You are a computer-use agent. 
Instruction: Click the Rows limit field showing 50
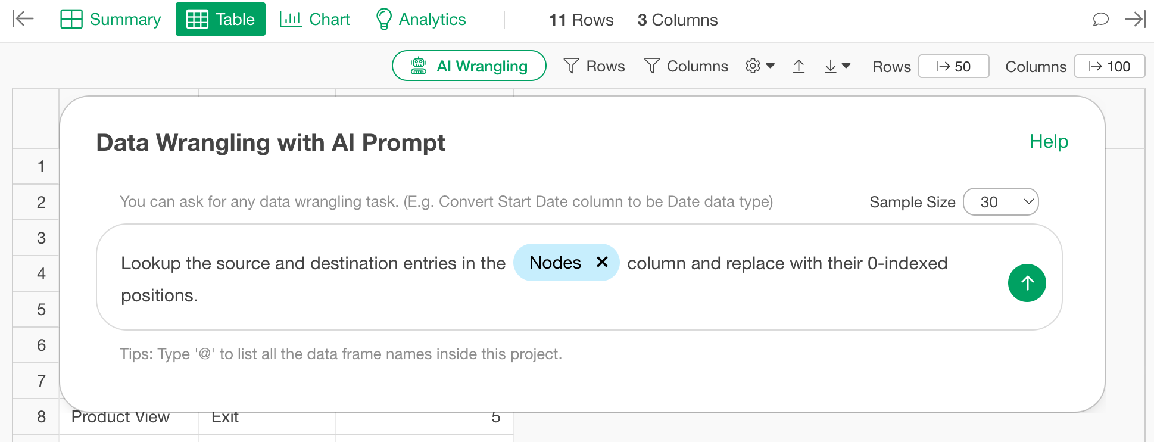coord(953,66)
